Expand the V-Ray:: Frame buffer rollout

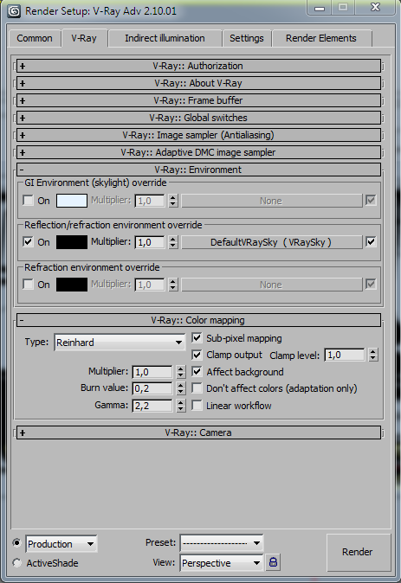[x=198, y=100]
